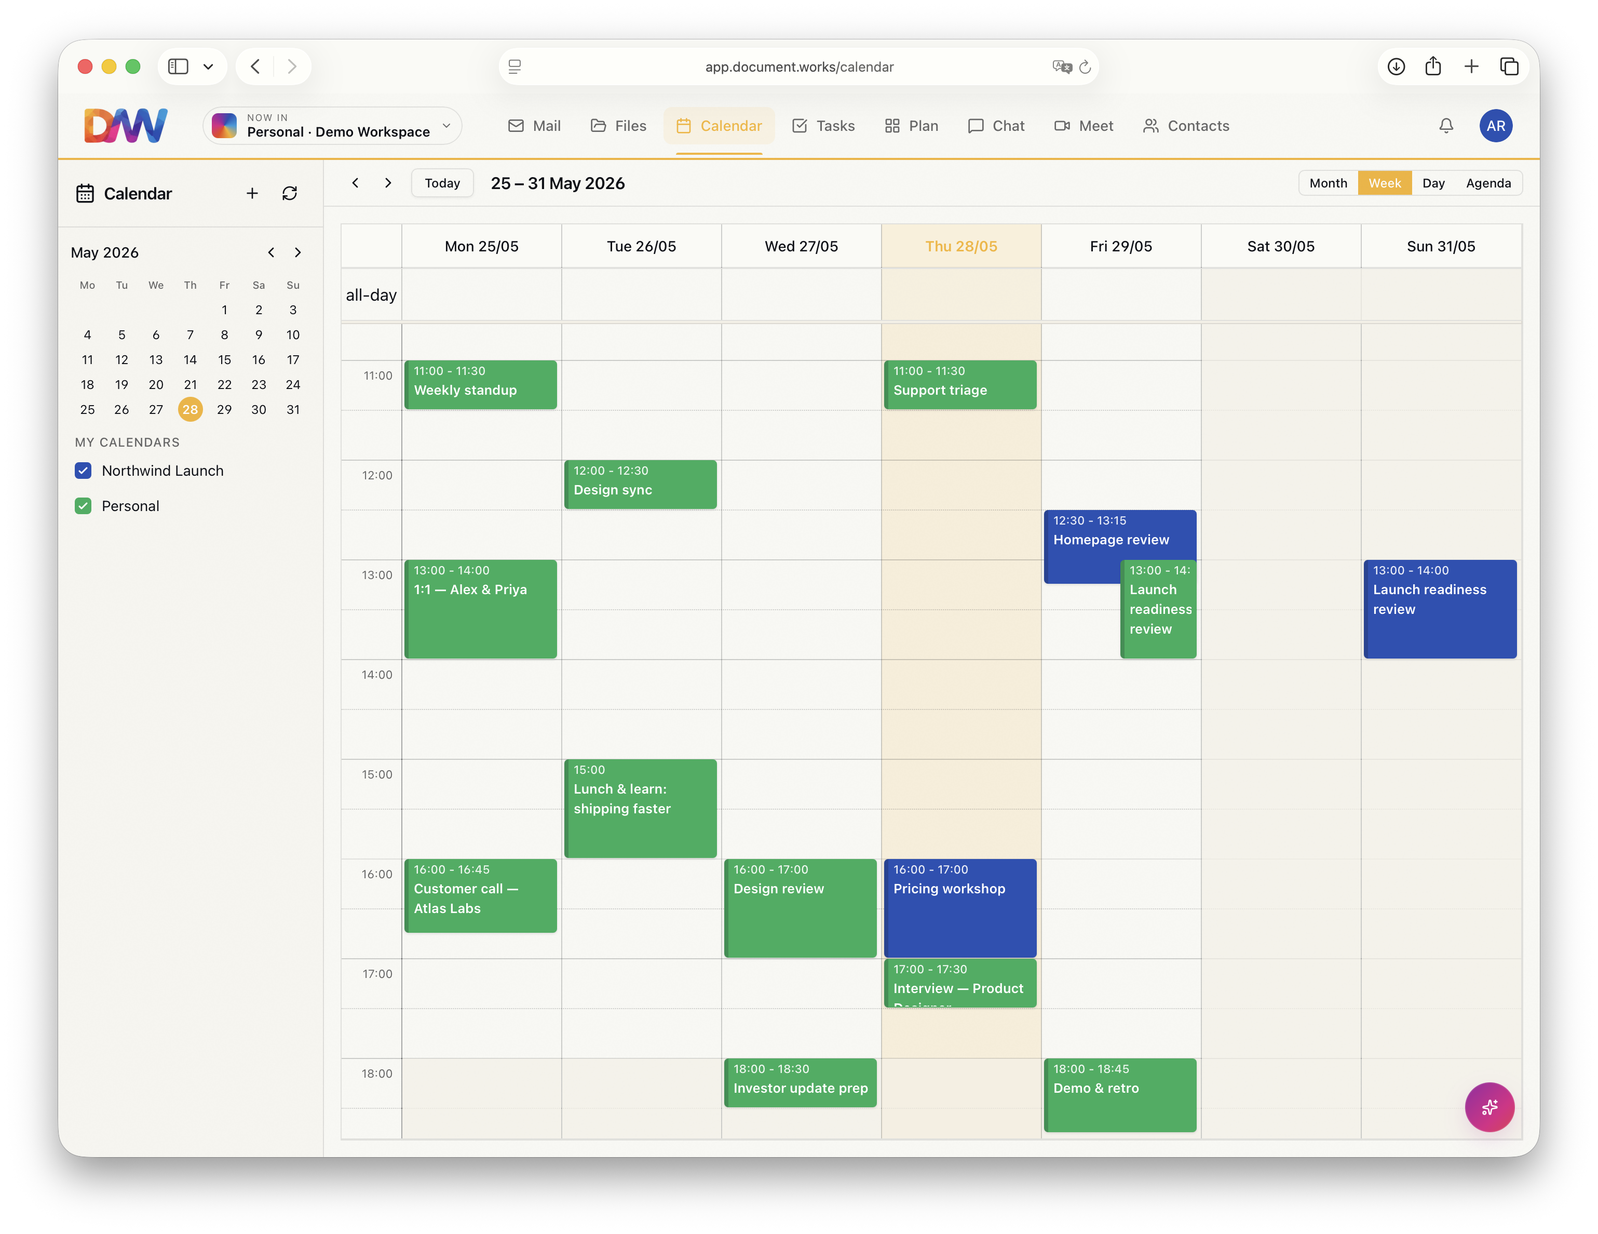Toggle the browser sidebar icon

(x=178, y=66)
